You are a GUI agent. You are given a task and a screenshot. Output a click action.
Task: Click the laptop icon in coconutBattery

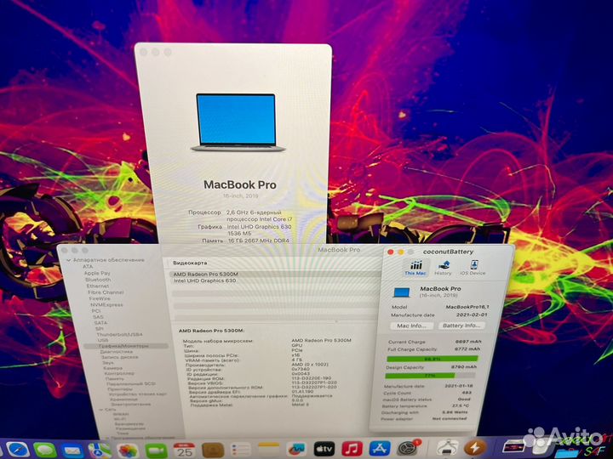click(x=402, y=292)
